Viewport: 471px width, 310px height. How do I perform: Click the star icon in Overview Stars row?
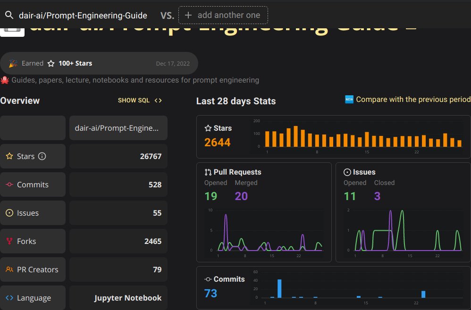(x=9, y=156)
